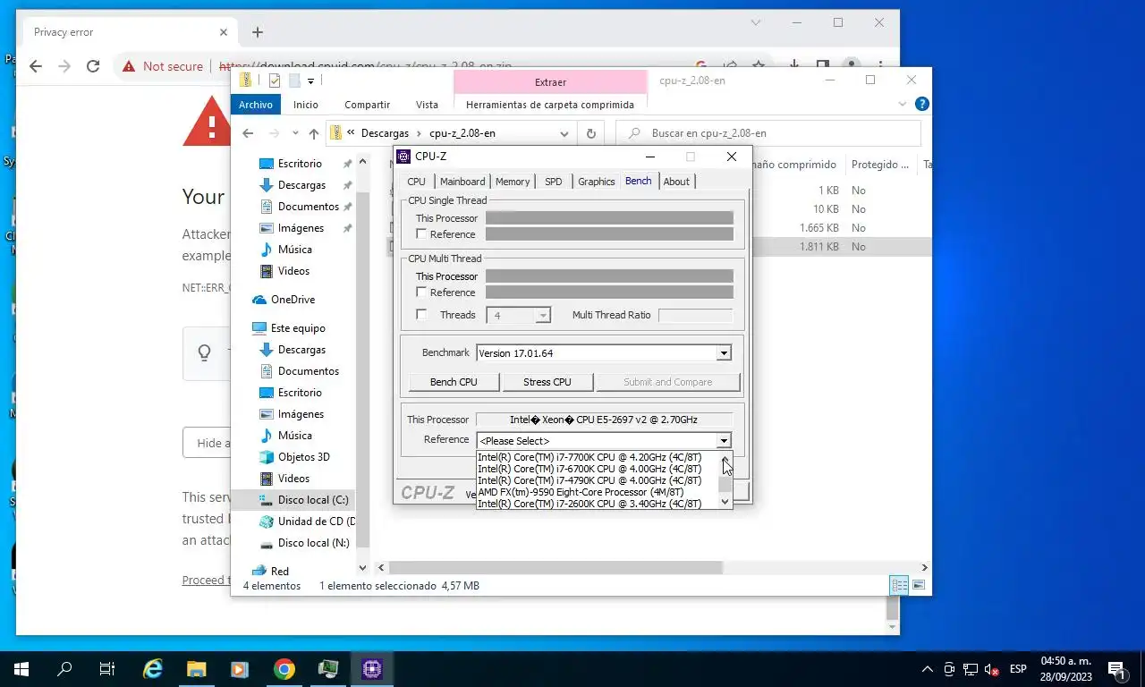The width and height of the screenshot is (1145, 687).
Task: Click the Properties icon in Explorer quick access toolbar
Action: pyautogui.click(x=275, y=81)
